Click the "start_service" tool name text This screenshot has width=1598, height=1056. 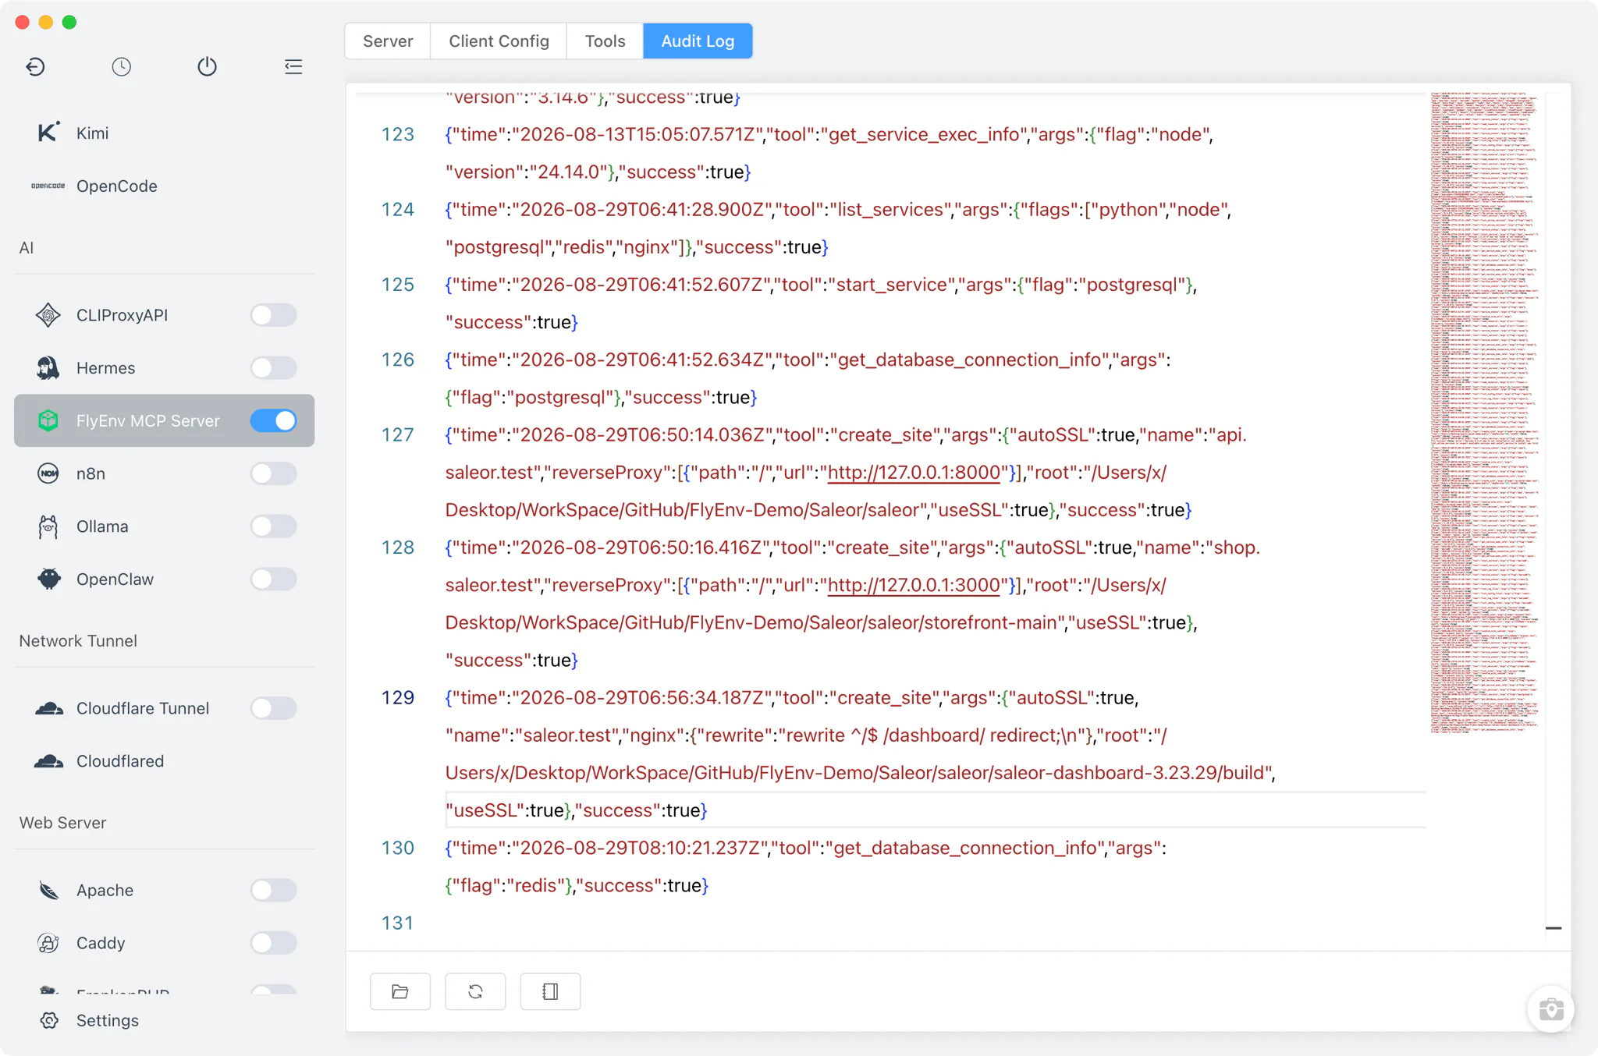point(892,285)
